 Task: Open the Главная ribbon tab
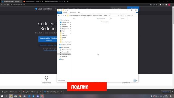(x=65, y=13)
